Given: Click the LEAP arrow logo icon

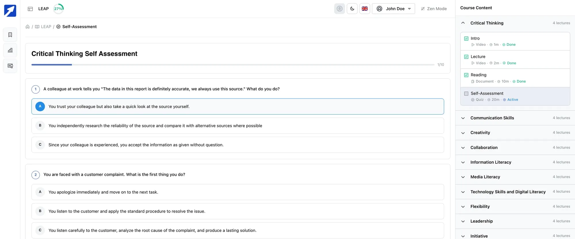Looking at the screenshot, I should click(x=10, y=11).
